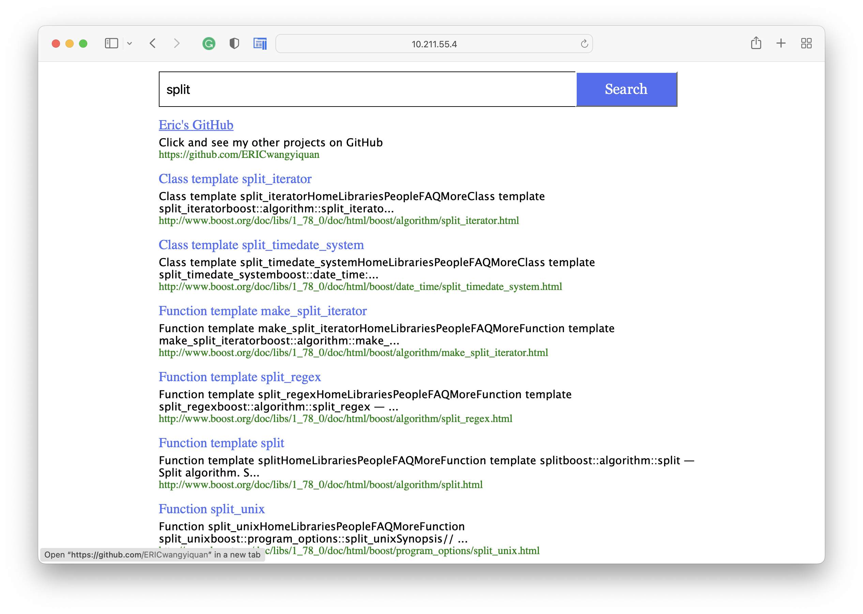Open Class template split_timedate_system result
Viewport: 863px width, 614px height.
[261, 245]
